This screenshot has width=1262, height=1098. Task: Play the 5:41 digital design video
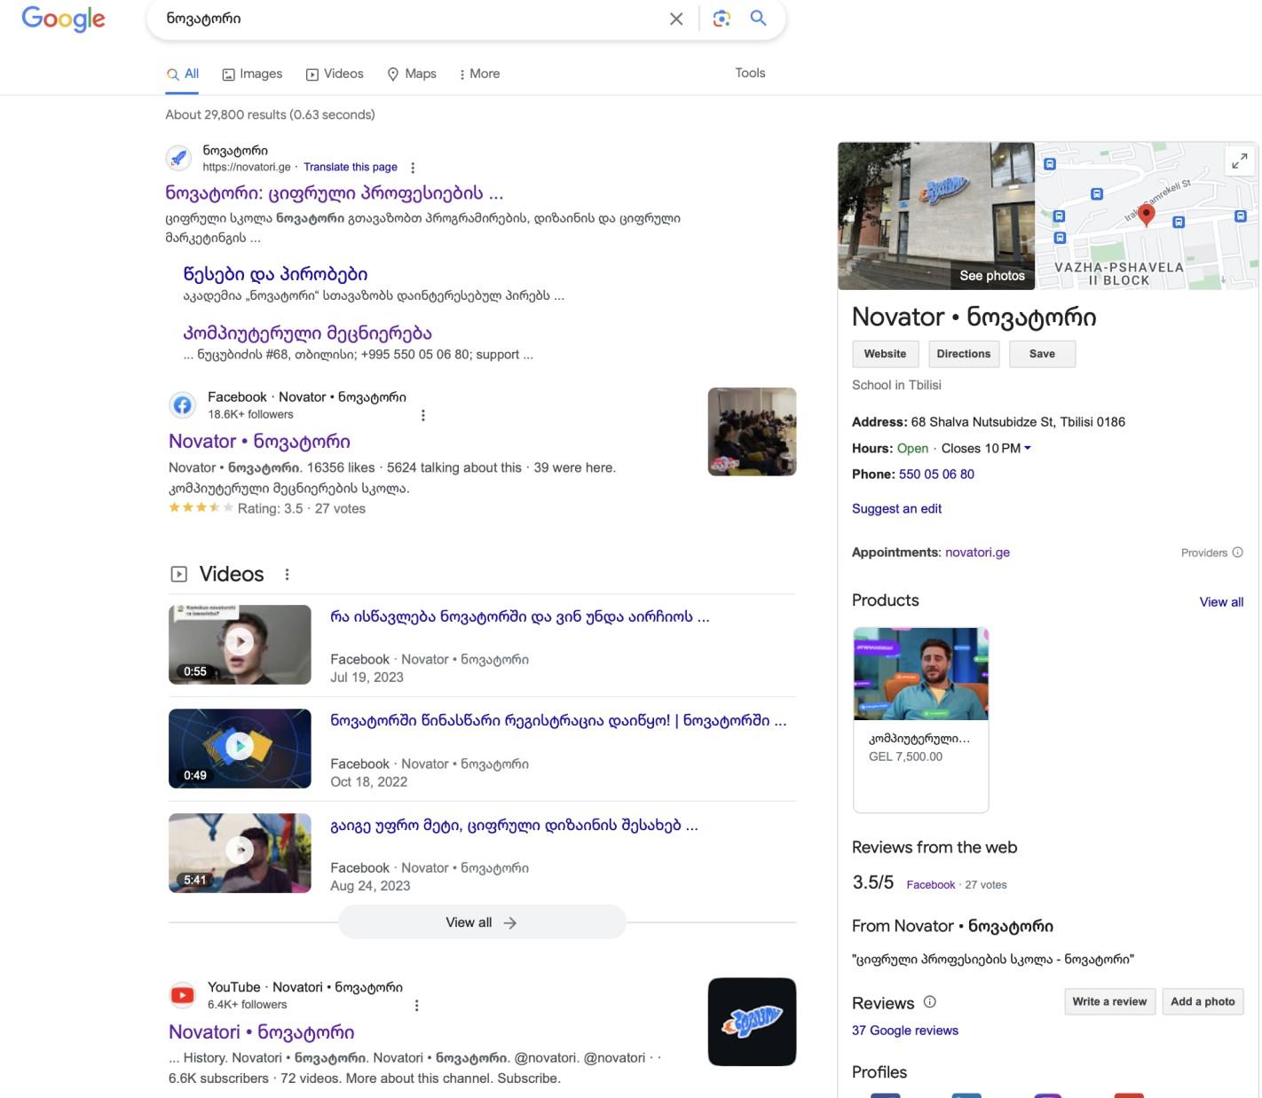pyautogui.click(x=240, y=852)
